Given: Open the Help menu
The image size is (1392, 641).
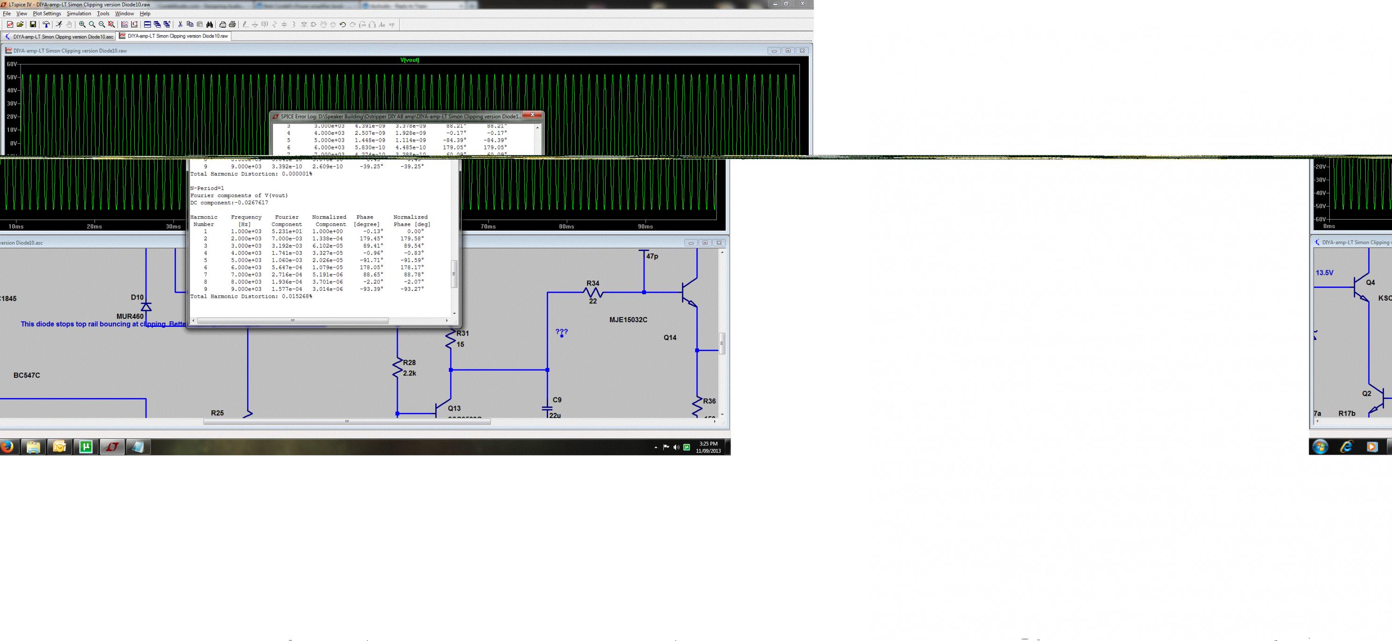Looking at the screenshot, I should [x=145, y=14].
